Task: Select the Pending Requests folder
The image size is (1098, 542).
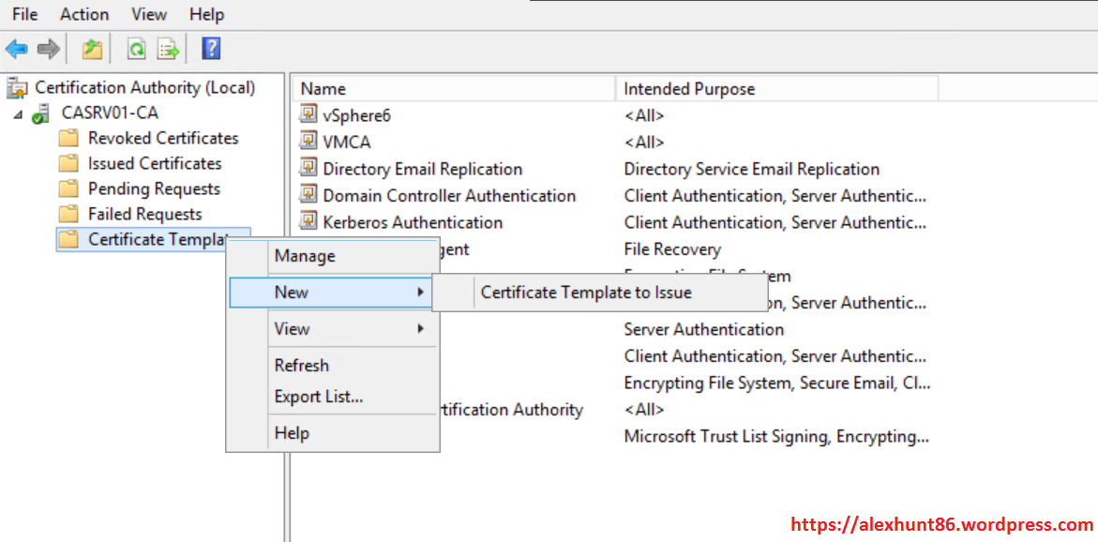Action: pyautogui.click(x=154, y=188)
